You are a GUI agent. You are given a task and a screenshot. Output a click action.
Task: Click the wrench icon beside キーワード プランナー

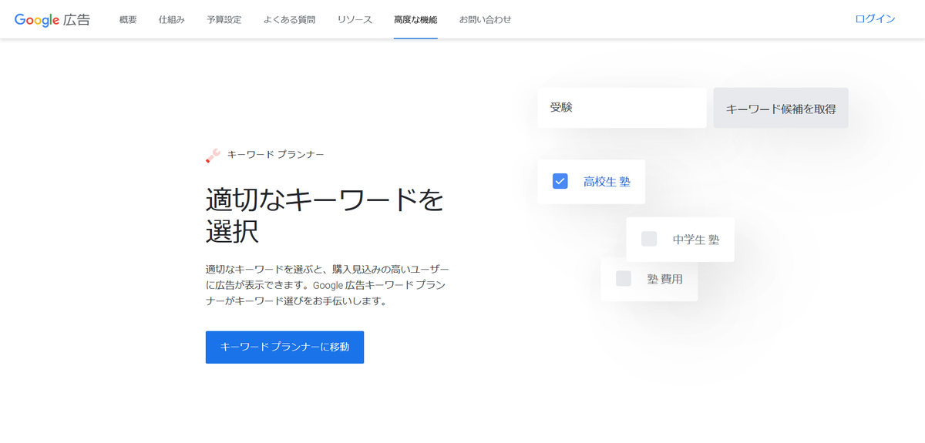[214, 156]
